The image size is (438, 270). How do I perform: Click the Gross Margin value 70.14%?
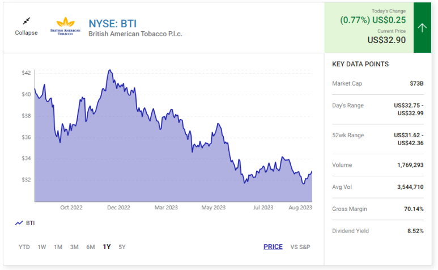pyautogui.click(x=414, y=209)
